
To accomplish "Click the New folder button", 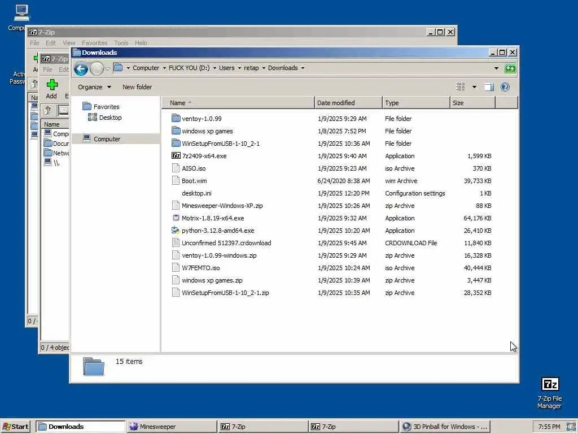I will coord(137,87).
